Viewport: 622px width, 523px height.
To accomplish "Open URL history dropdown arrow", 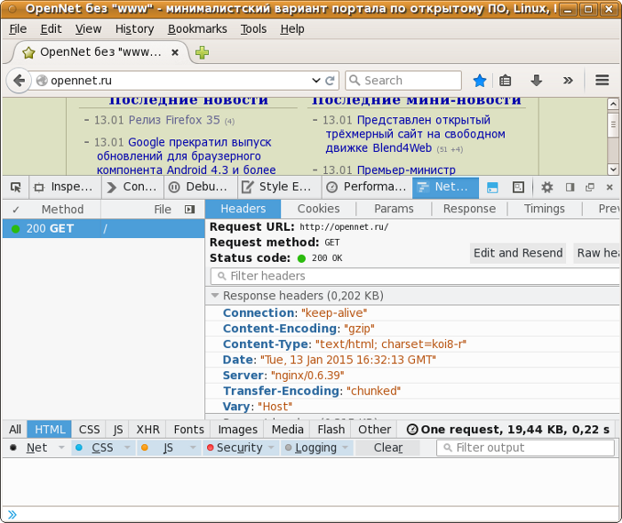I will point(316,81).
